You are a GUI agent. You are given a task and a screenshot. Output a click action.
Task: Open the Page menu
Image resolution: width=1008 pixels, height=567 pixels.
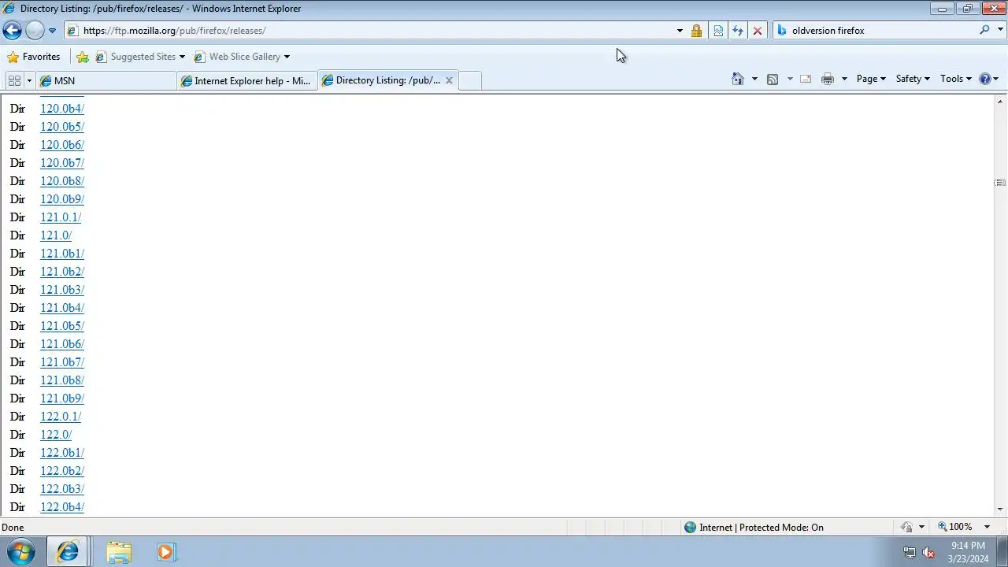[x=871, y=79]
